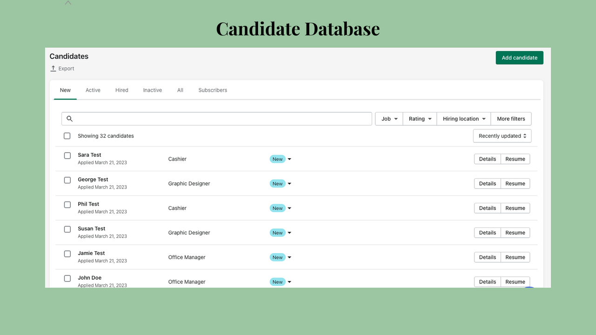Check George Test's row checkbox
Image resolution: width=596 pixels, height=335 pixels.
(x=67, y=180)
